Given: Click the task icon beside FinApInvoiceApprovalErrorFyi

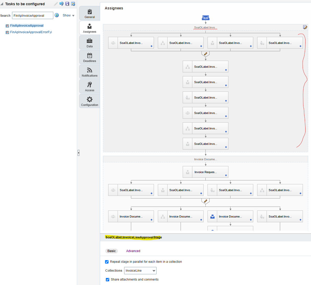Looking at the screenshot, I should coord(7,32).
